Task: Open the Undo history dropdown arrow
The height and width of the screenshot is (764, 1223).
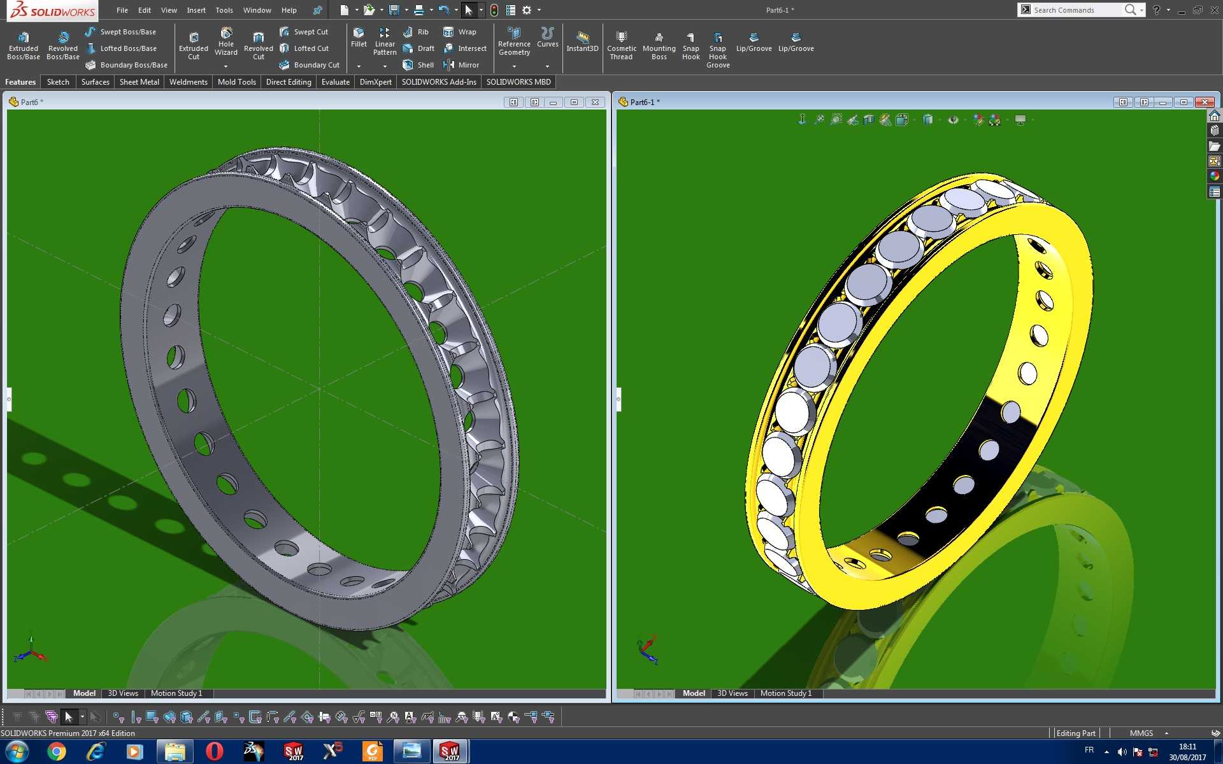Action: coord(456,10)
